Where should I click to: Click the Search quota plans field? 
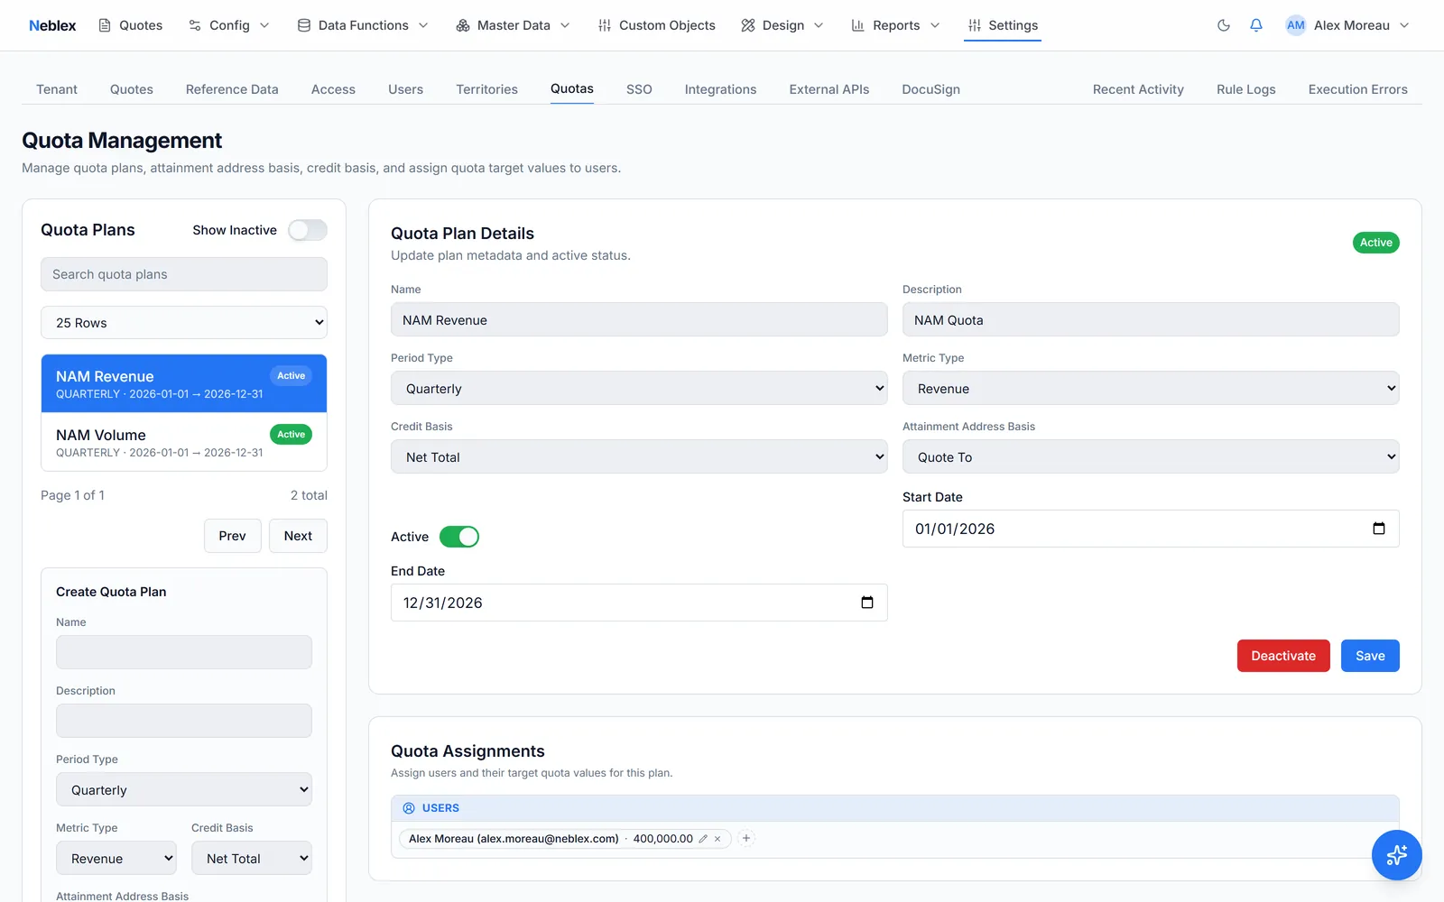click(184, 274)
